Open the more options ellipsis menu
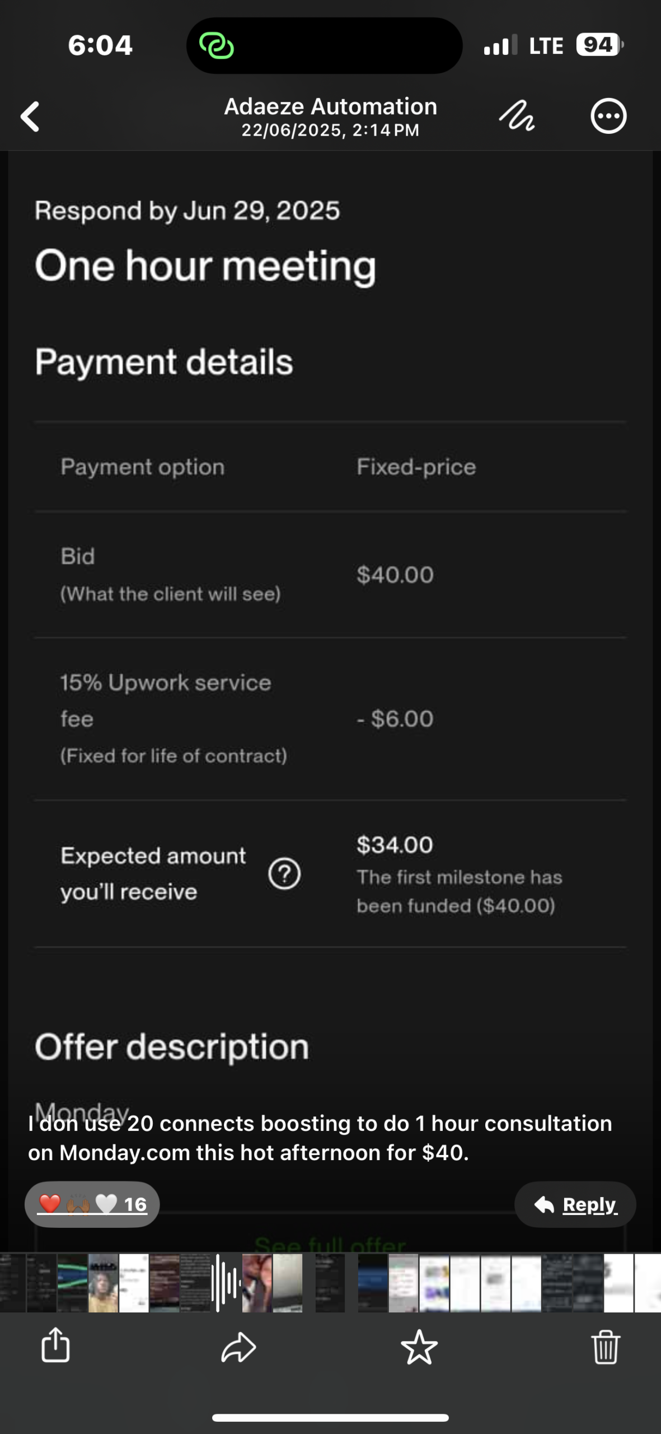 pyautogui.click(x=608, y=117)
